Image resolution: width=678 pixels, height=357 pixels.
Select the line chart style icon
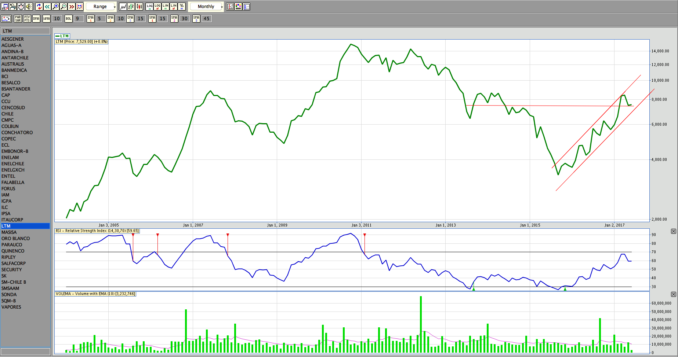(x=123, y=7)
